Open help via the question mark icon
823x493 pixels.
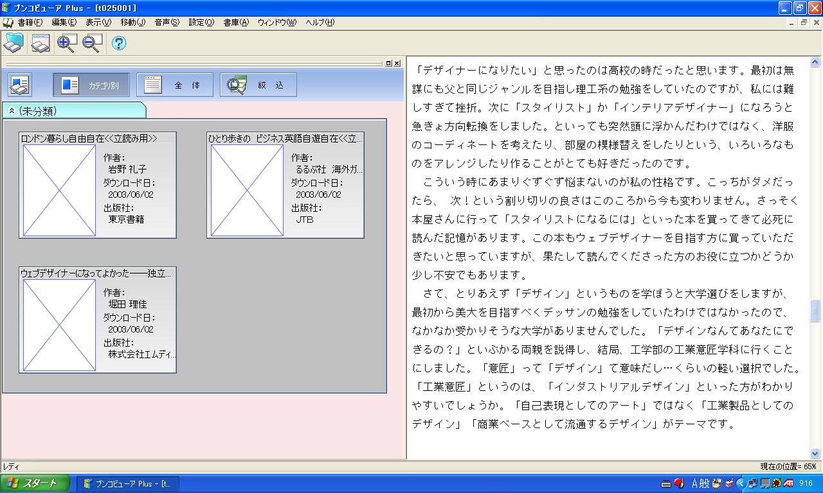click(119, 44)
